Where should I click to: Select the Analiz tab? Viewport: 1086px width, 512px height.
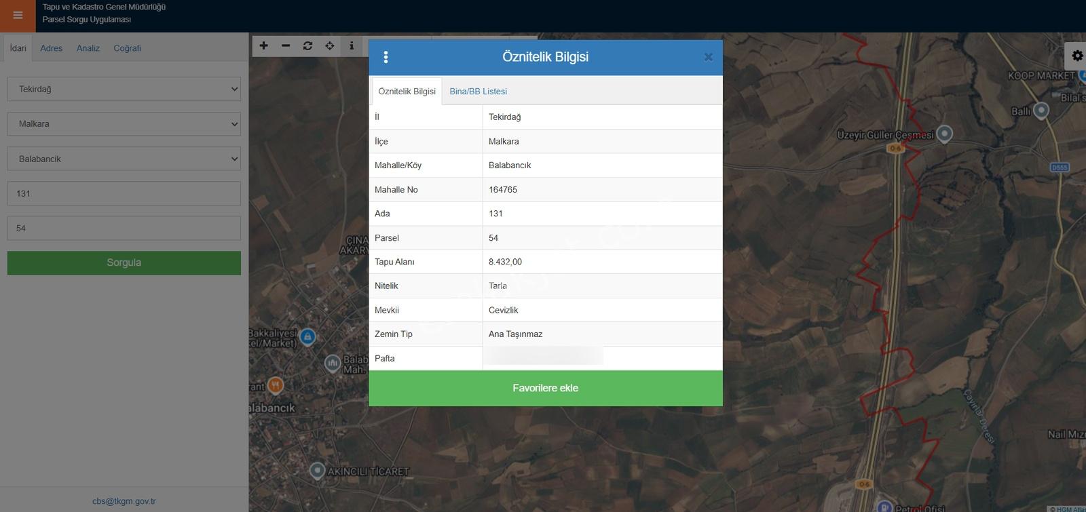[88, 48]
